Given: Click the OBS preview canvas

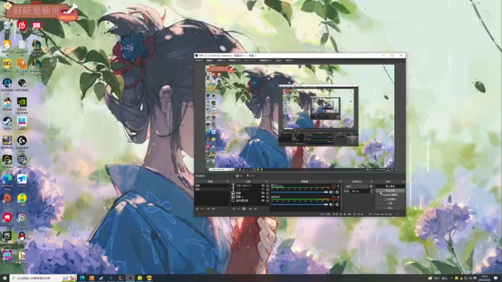Looking at the screenshot, I should (x=300, y=118).
